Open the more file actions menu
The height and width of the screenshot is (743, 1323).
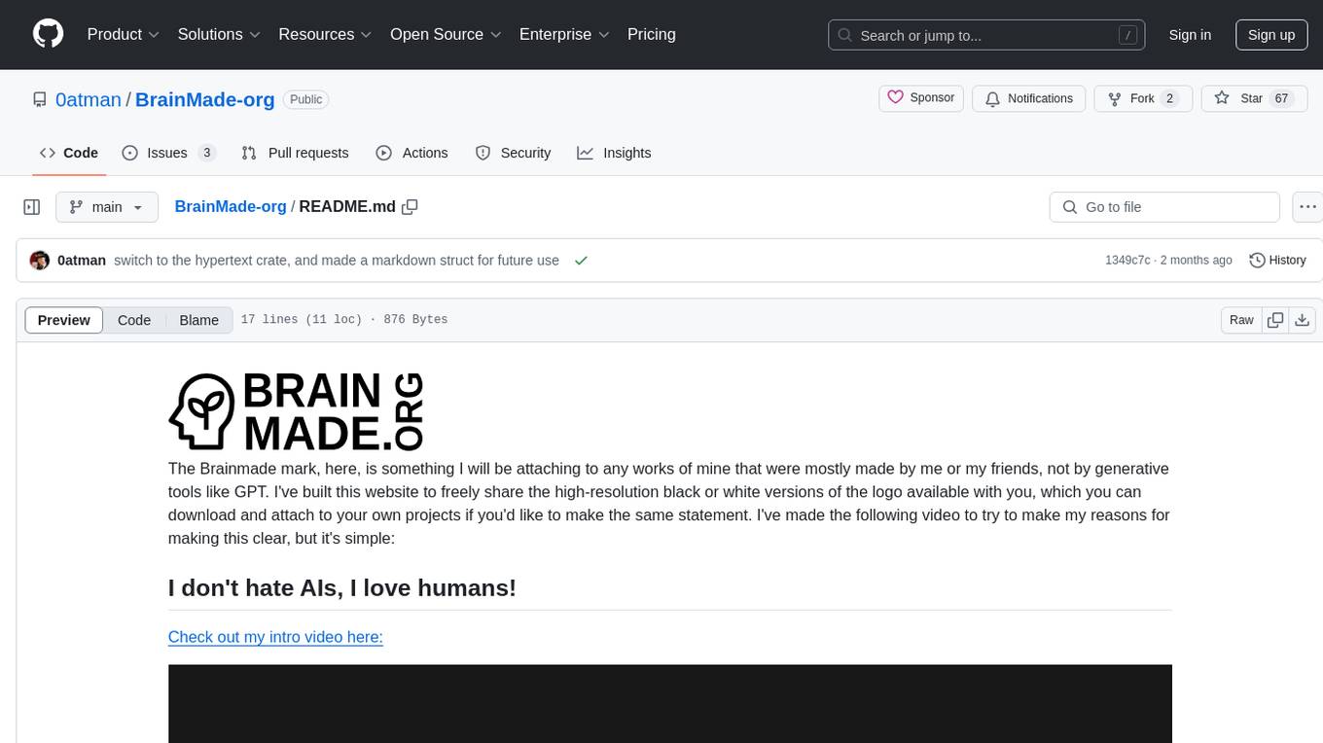coord(1307,207)
